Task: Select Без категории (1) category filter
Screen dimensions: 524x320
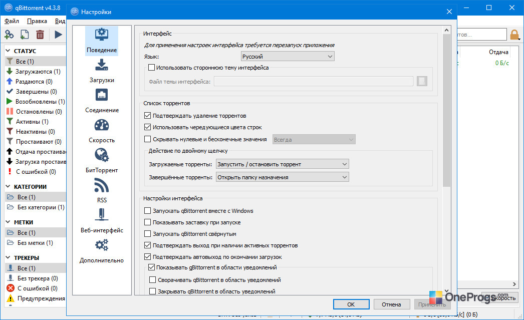Action: tap(36, 207)
